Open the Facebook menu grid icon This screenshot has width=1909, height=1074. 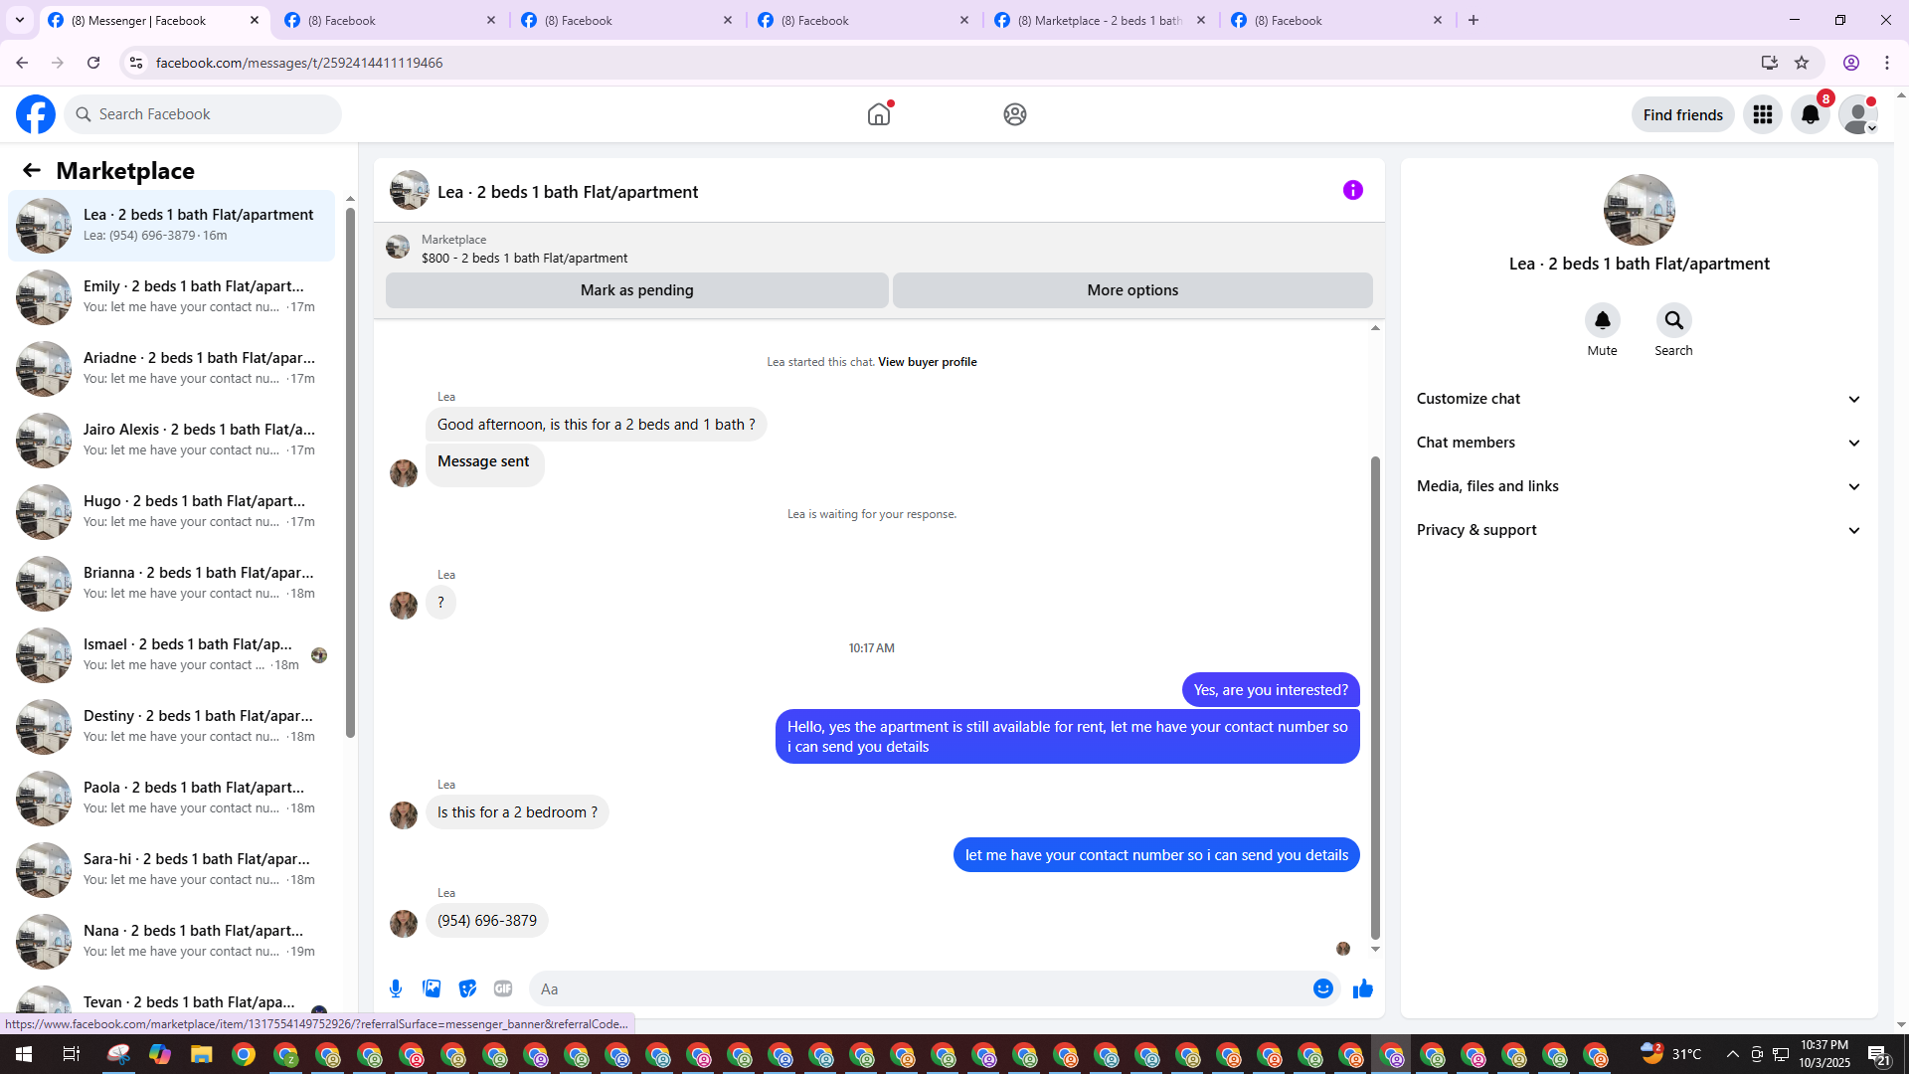pyautogui.click(x=1763, y=114)
